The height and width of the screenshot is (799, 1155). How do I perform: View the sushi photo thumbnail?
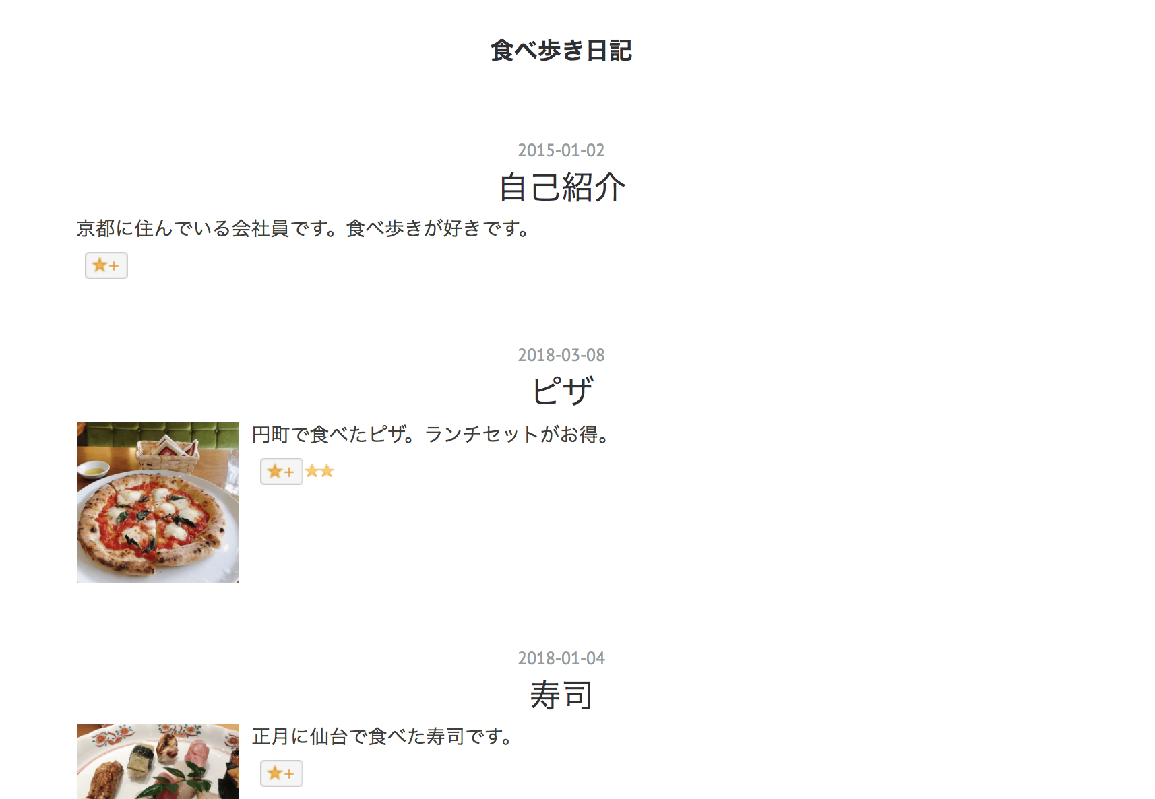pos(158,761)
